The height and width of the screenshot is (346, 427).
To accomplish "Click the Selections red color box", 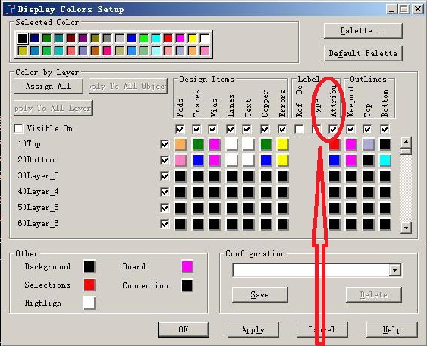I will pyautogui.click(x=89, y=285).
